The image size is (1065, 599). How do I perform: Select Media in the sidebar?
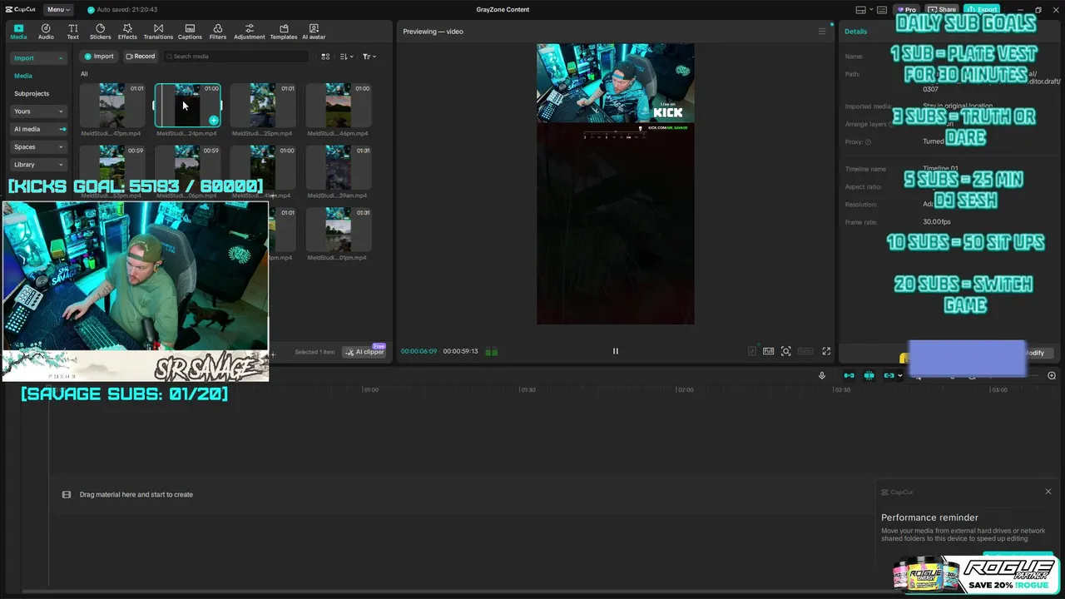23,76
